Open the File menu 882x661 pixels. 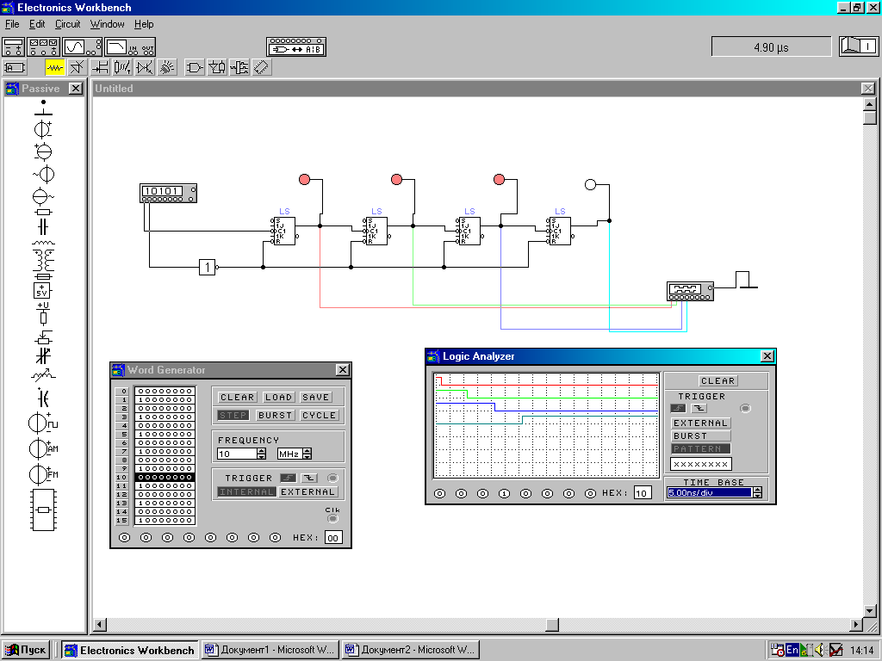pos(12,24)
